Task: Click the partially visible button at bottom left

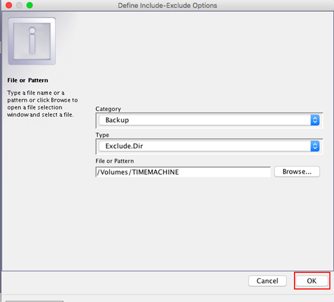Action: [x=35, y=301]
